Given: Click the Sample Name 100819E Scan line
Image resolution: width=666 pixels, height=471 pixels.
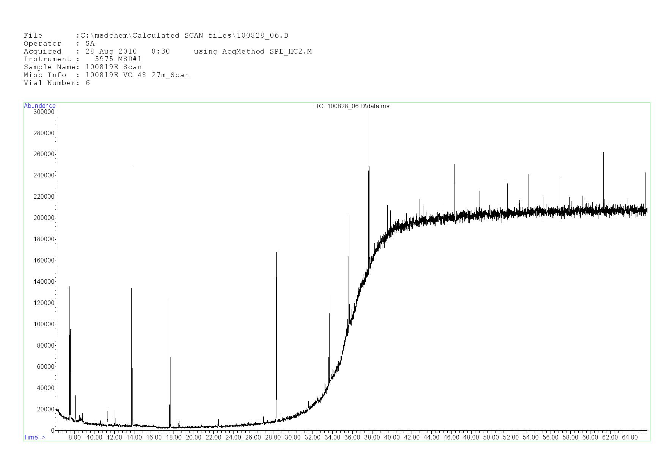Looking at the screenshot, I should click(82, 67).
